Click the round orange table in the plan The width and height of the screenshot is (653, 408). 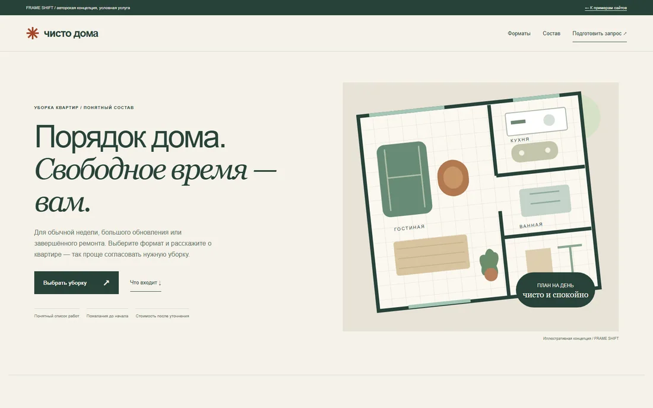coord(453,177)
